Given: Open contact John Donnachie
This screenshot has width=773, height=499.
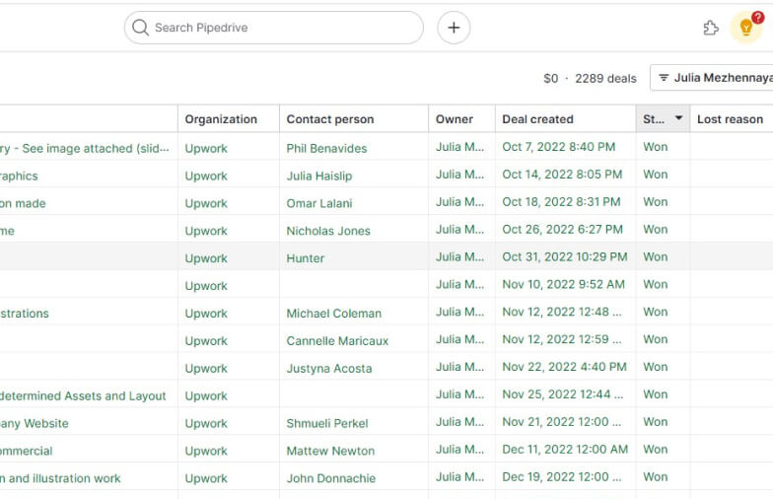Looking at the screenshot, I should click(x=330, y=478).
